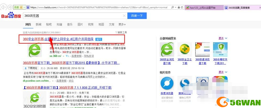This screenshot has width=261, height=108.
Task: Select the 地图 tab
Action: click(101, 25)
